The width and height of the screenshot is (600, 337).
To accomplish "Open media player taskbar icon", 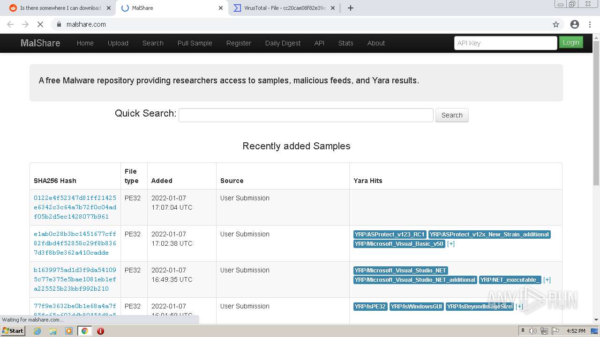I will pos(69,331).
